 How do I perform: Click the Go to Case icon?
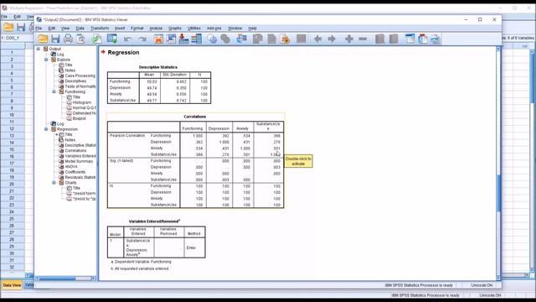(171, 39)
